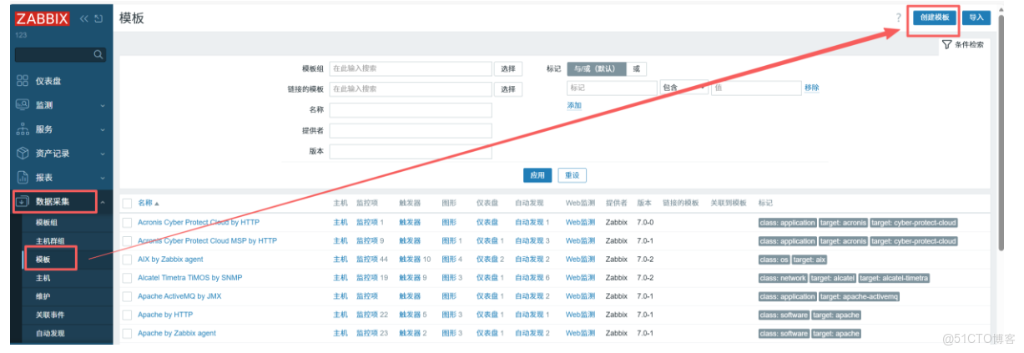Collapse the 数据采集 menu chevron
Screen dimensions: 1024x353
[x=103, y=203]
